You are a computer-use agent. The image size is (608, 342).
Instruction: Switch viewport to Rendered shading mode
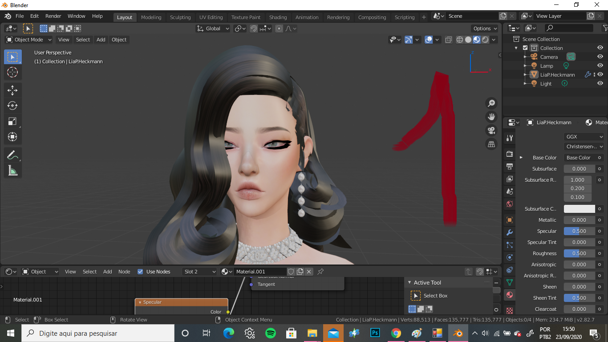tap(484, 39)
